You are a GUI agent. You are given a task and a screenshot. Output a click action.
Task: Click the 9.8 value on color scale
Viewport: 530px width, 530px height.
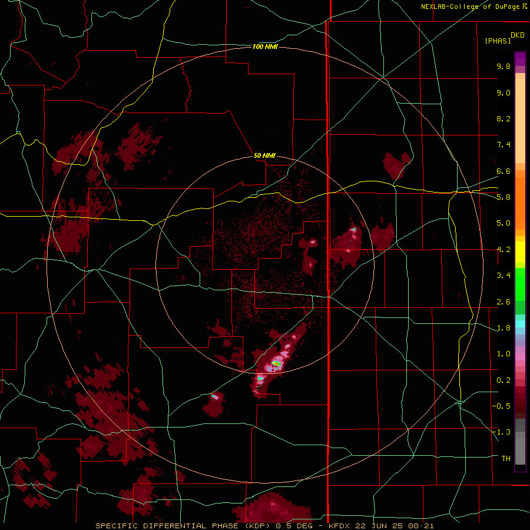(x=503, y=66)
